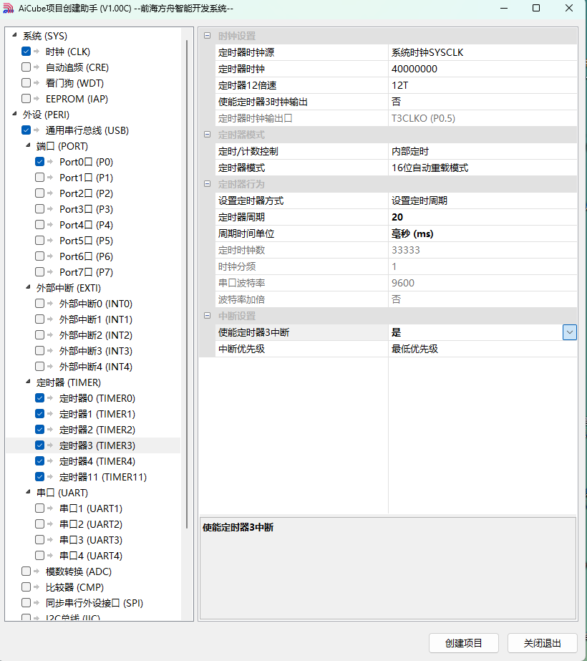Collapse the 定时器行为 property group
This screenshot has width=587, height=661.
[208, 184]
